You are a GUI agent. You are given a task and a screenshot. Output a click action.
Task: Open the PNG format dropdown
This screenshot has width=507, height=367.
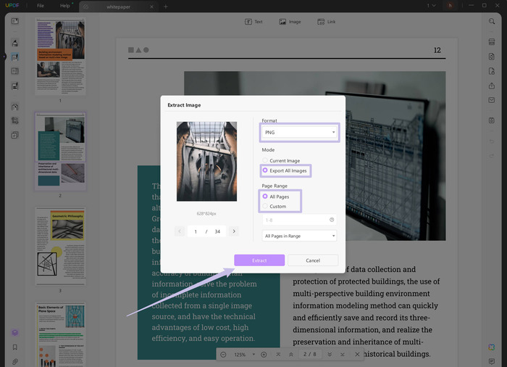pos(299,133)
